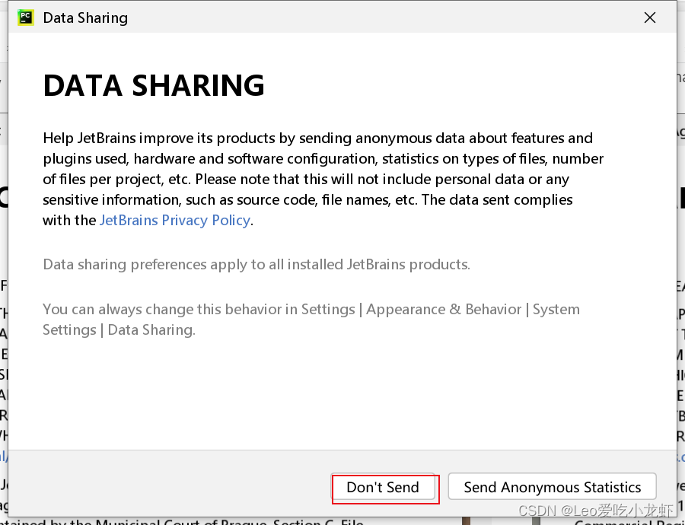Click the gray 'Data sharing preferences apply' note
The image size is (685, 525).
[x=256, y=265]
